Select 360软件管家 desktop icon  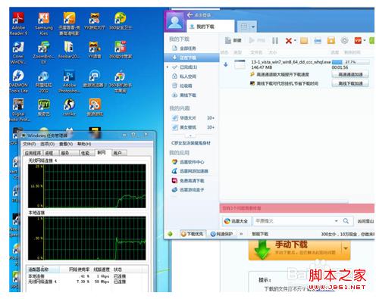[x=121, y=50]
